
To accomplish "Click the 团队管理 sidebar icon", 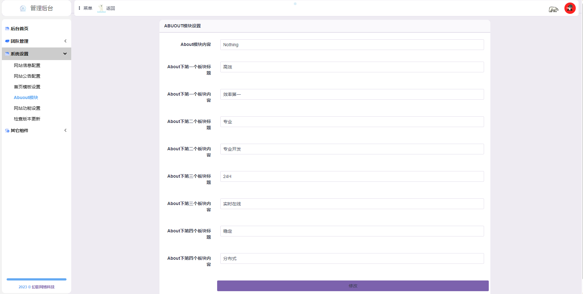I will pyautogui.click(x=7, y=41).
